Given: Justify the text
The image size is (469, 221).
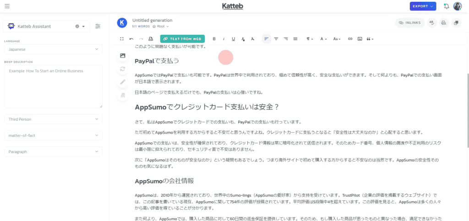Looking at the screenshot, I should tap(295, 39).
